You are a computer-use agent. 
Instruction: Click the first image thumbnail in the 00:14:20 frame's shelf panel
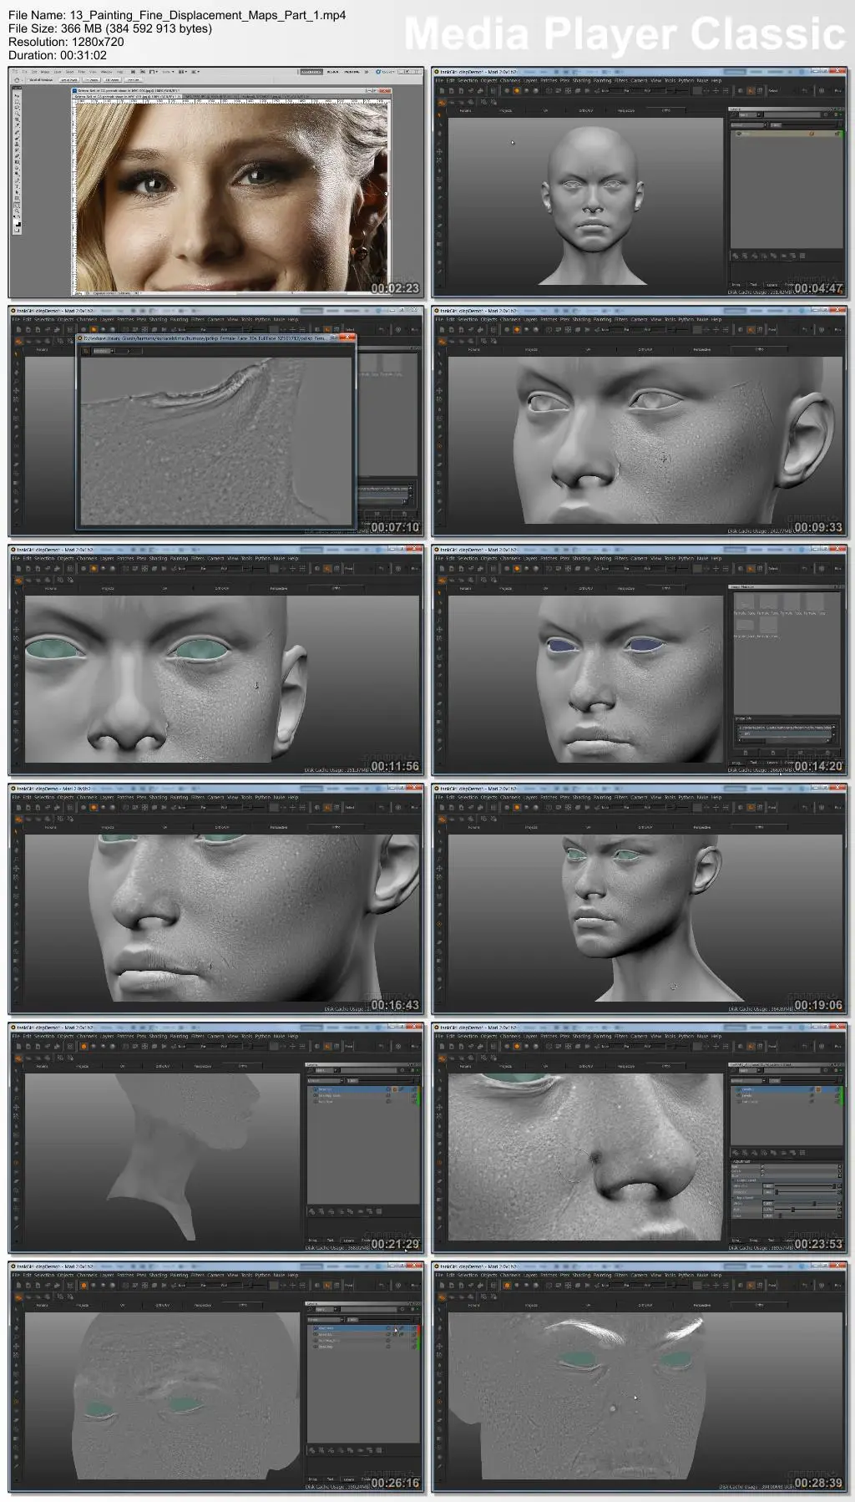pyautogui.click(x=744, y=602)
